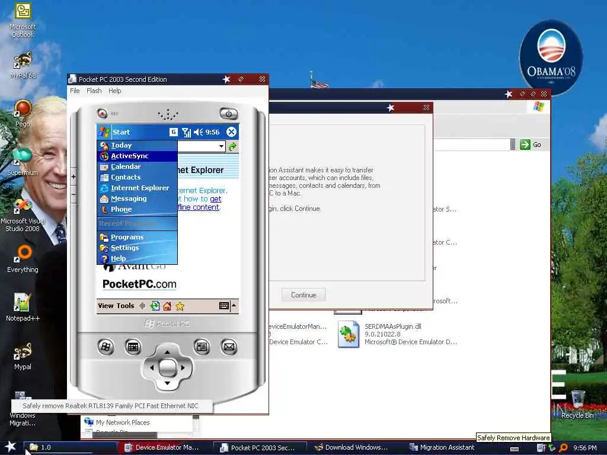
Task: Click the Calendar hardware button on device
Action: pos(133,347)
